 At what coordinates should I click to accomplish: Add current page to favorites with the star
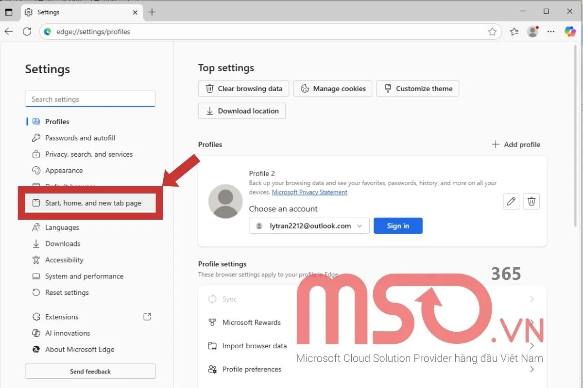[493, 31]
